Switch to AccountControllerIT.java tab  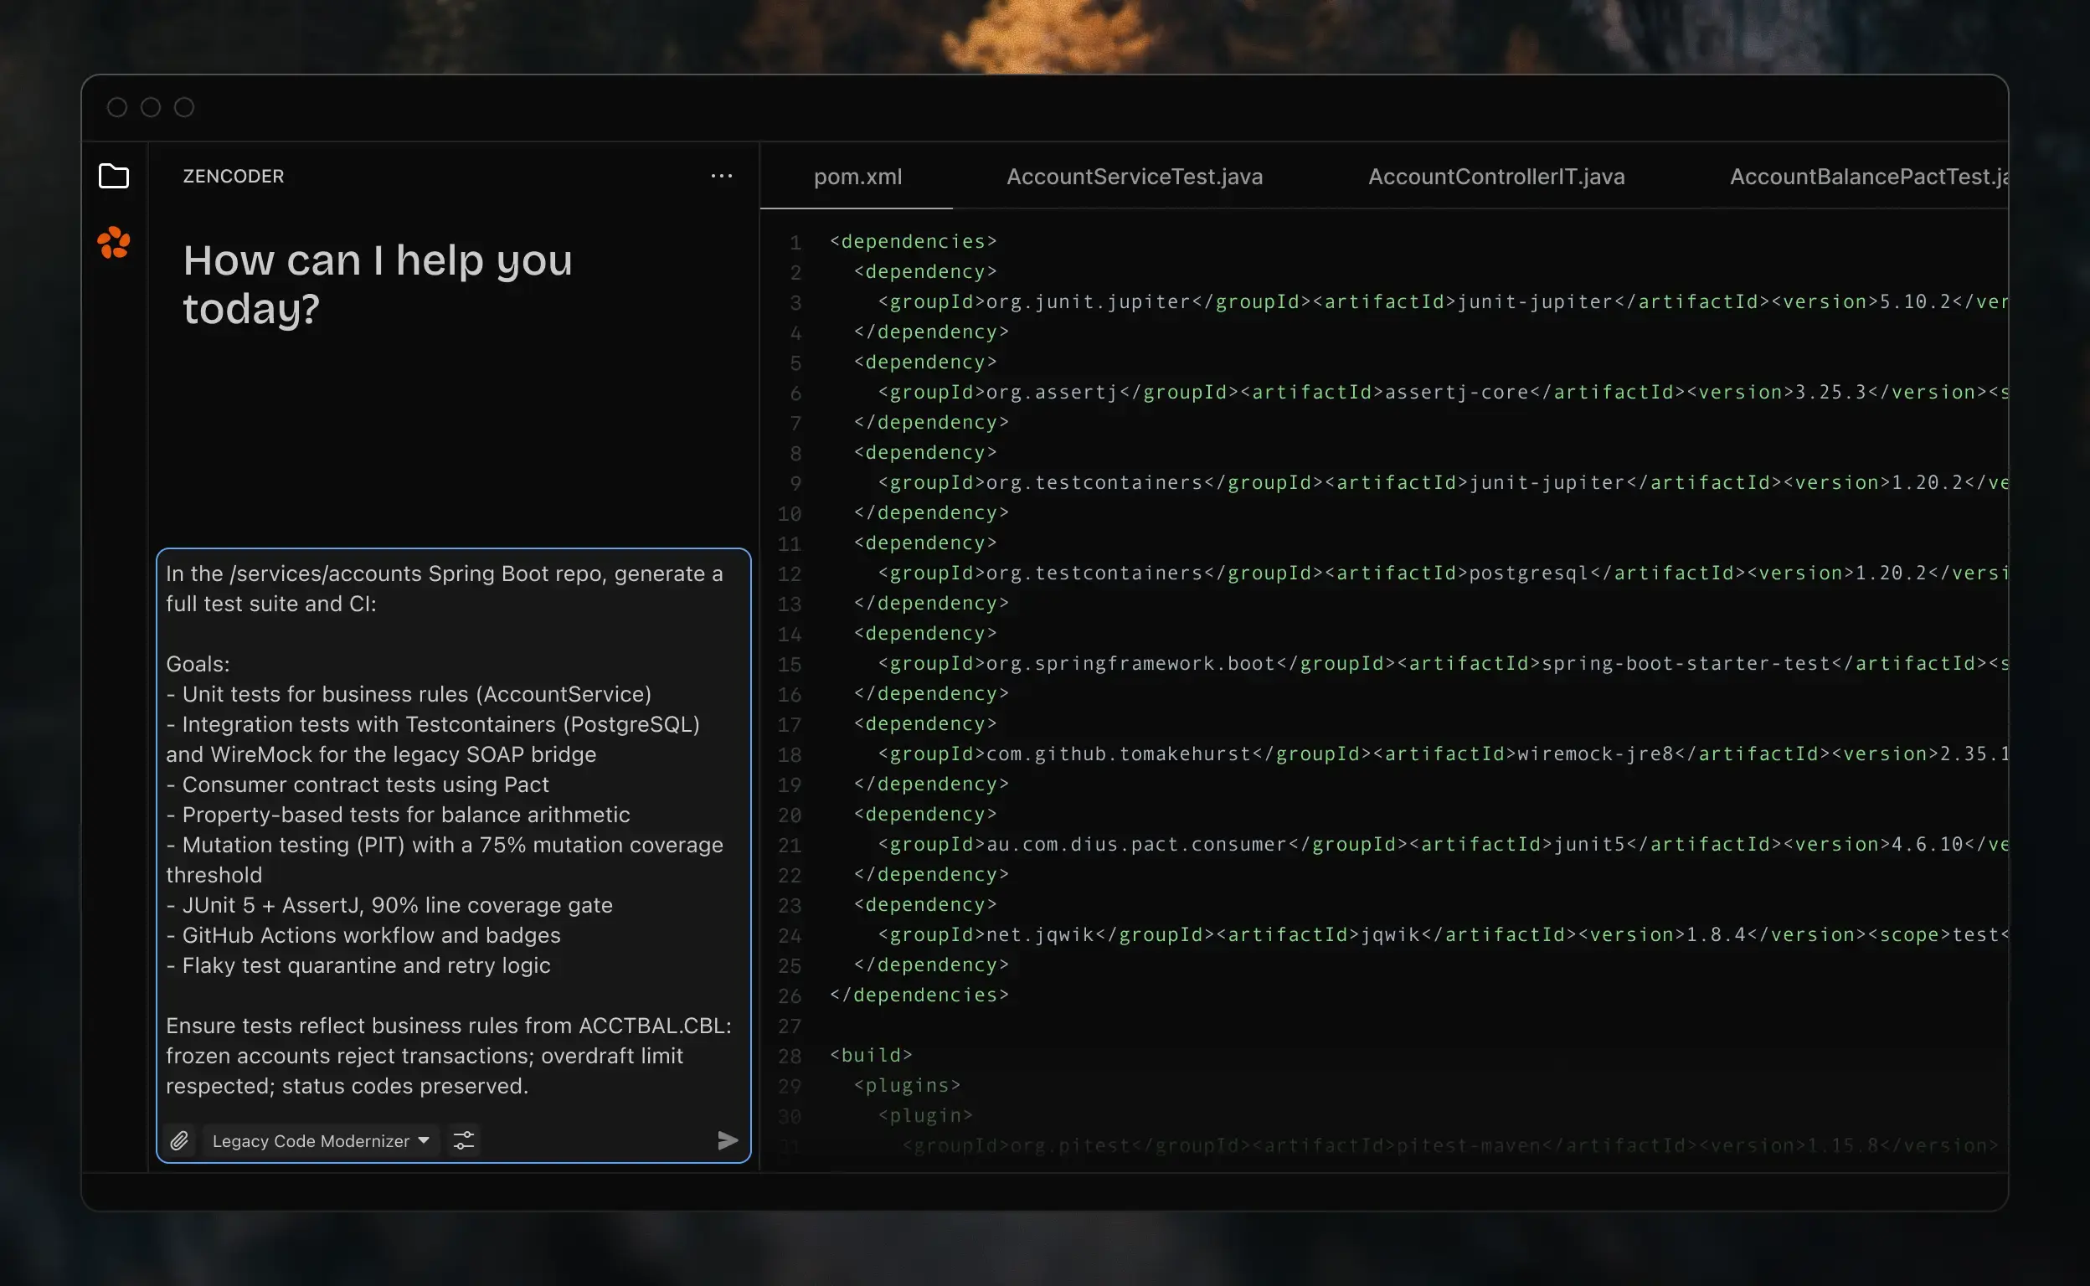(x=1495, y=176)
